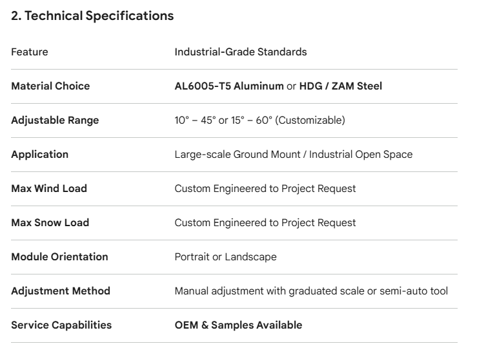This screenshot has height=346, width=497.
Task: Select the "Service Capabilities" row label
Action: (x=61, y=325)
